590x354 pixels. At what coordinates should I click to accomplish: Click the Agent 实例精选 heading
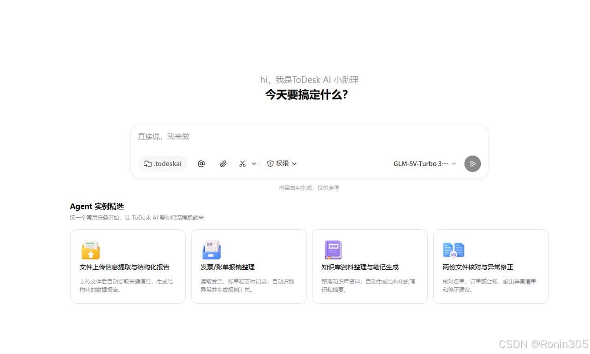pyautogui.click(x=97, y=206)
